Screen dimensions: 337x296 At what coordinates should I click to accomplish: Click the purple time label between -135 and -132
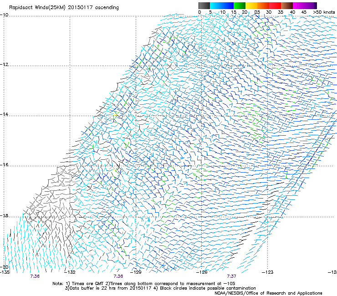point(35,276)
